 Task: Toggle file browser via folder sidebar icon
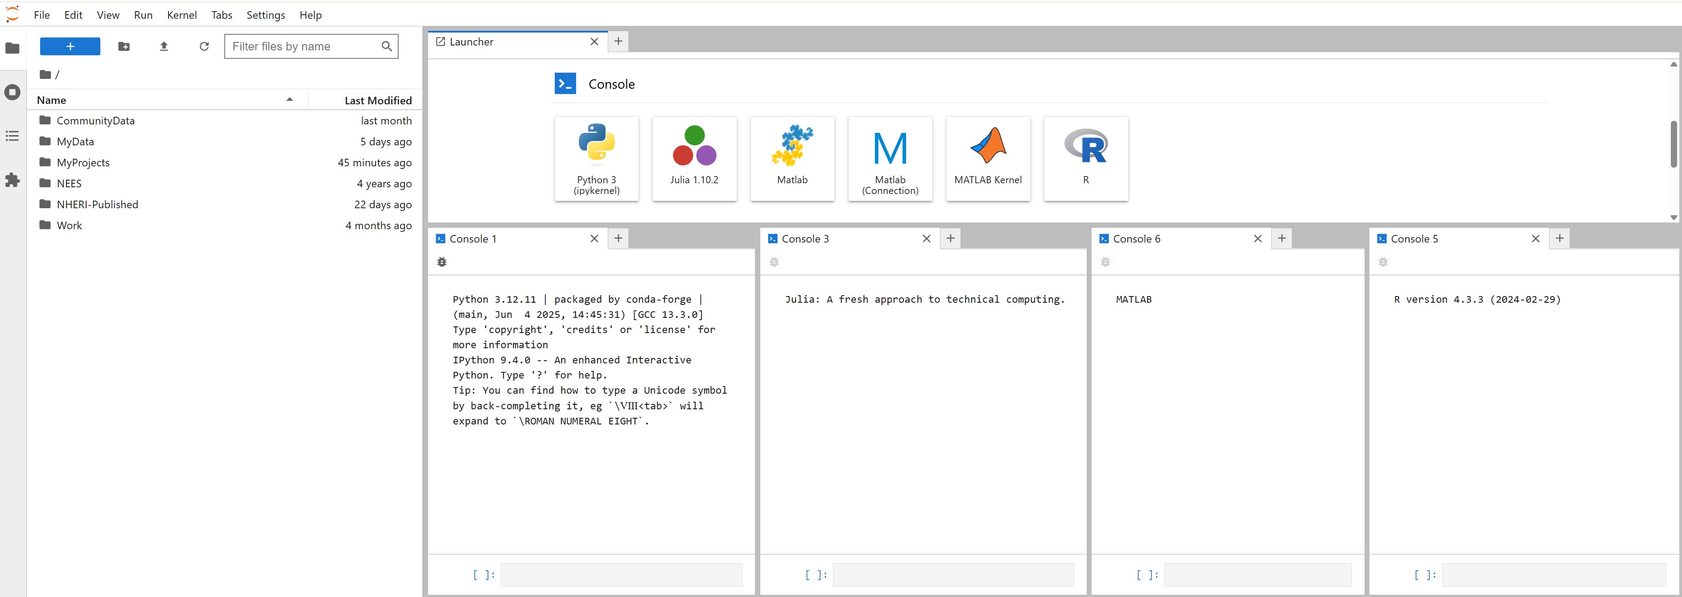pyautogui.click(x=12, y=48)
